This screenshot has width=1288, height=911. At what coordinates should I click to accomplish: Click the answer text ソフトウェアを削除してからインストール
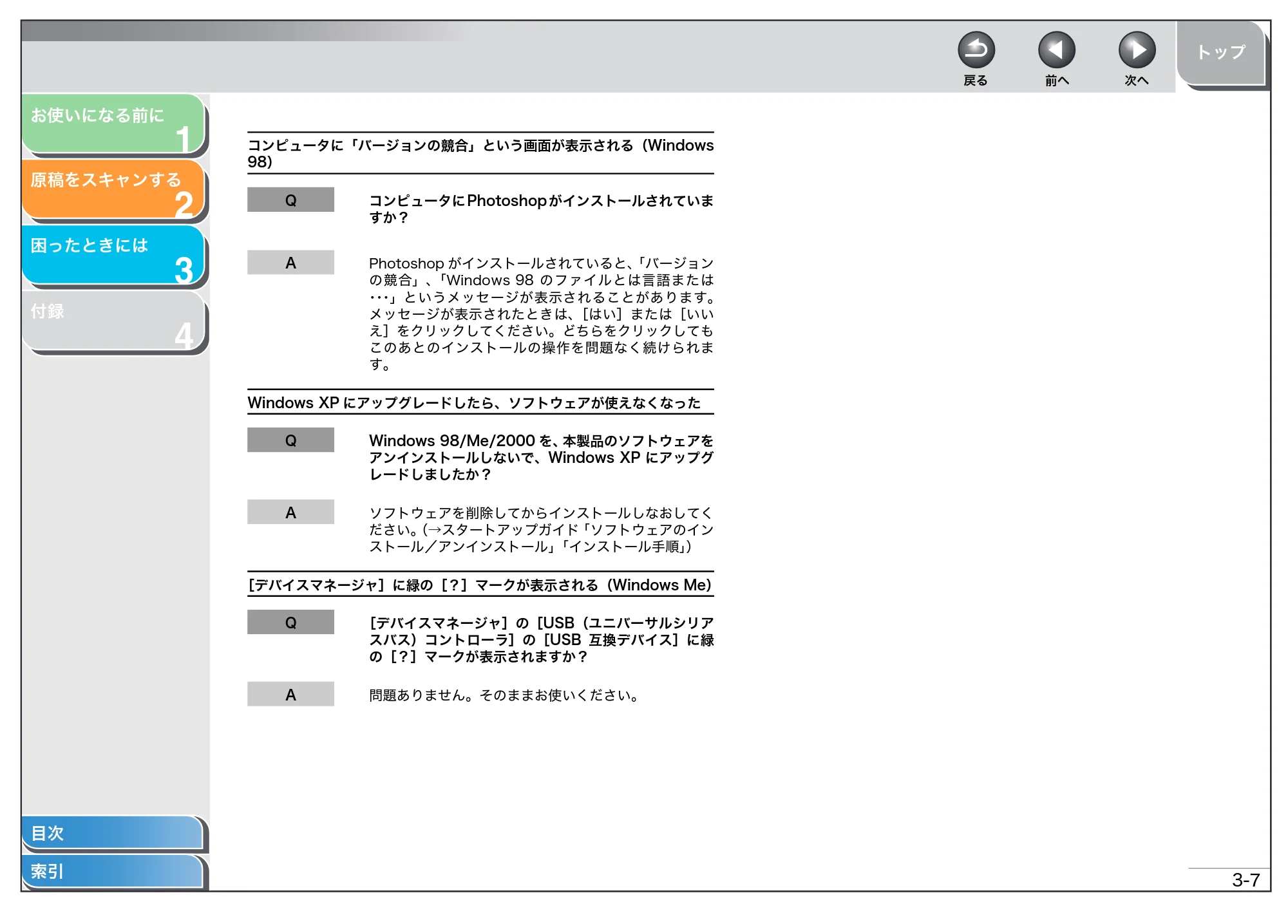541,530
